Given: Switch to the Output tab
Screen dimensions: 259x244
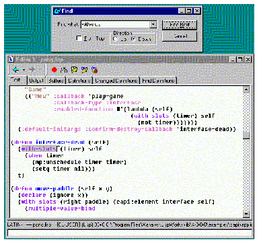Looking at the screenshot, I should 36,81.
